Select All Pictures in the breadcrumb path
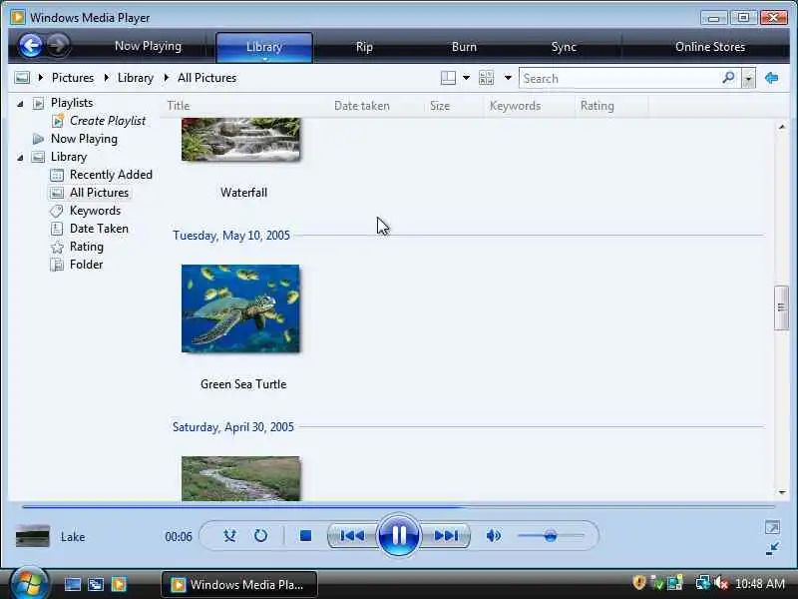This screenshot has height=599, width=798. pos(207,78)
